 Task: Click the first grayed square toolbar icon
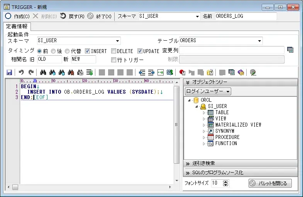[x=102, y=72]
